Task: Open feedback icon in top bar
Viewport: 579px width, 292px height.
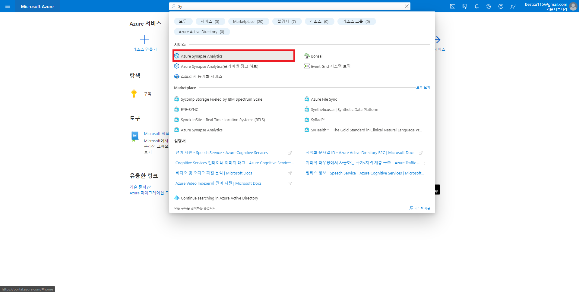Action: (513, 6)
